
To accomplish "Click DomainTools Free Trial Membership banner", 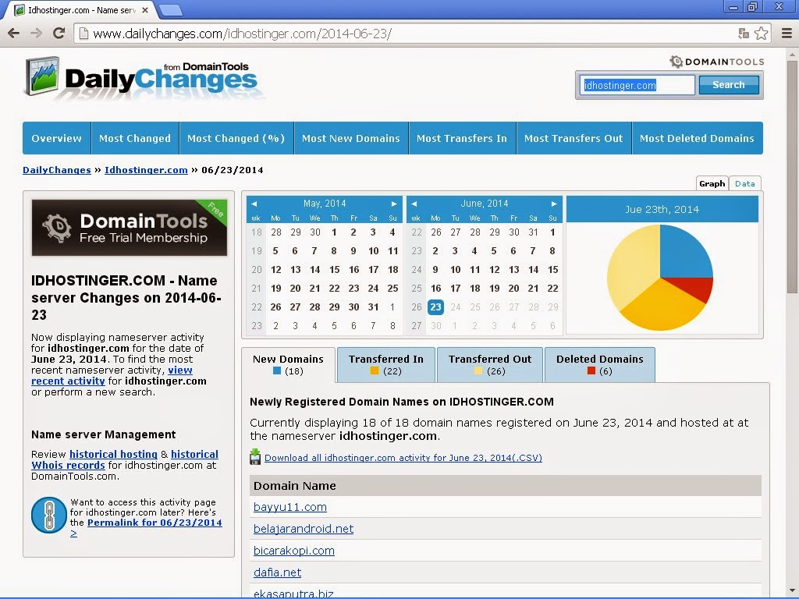I will (130, 228).
